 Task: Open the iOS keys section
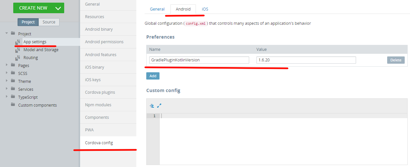click(108, 80)
